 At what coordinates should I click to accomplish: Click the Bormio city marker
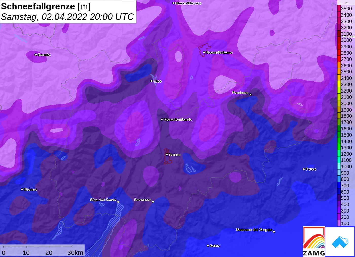[36, 55]
